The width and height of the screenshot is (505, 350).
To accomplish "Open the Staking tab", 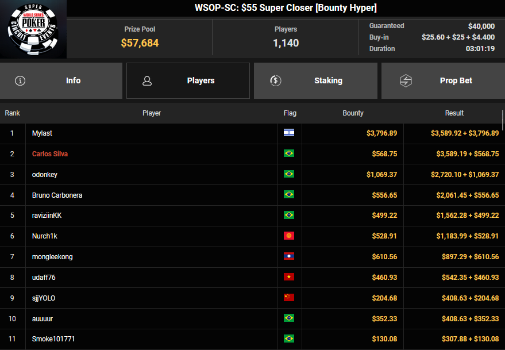I will click(315, 80).
